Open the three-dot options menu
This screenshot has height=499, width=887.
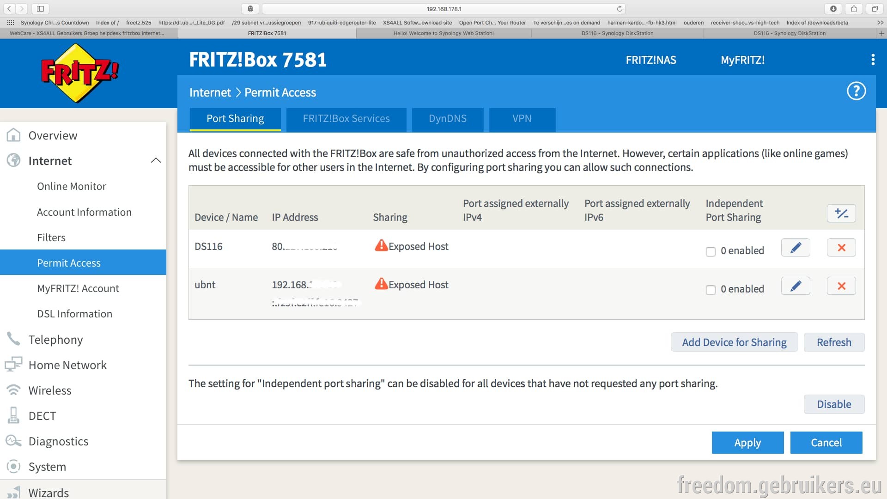pos(873,60)
